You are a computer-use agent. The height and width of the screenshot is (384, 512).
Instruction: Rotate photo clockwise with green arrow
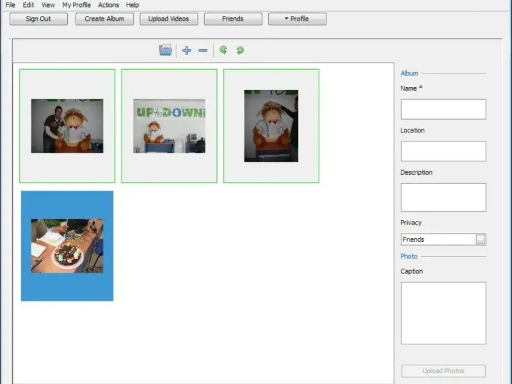point(240,51)
